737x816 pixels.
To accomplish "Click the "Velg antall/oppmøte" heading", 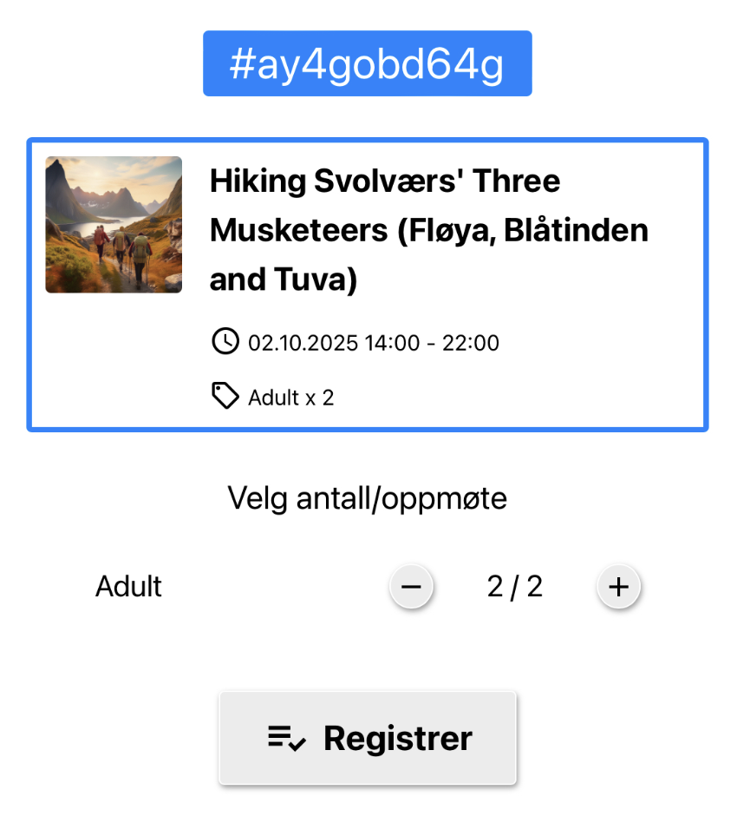I will tap(367, 498).
